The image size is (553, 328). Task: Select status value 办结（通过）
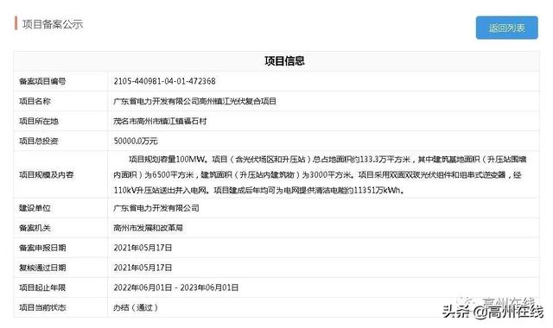136,307
